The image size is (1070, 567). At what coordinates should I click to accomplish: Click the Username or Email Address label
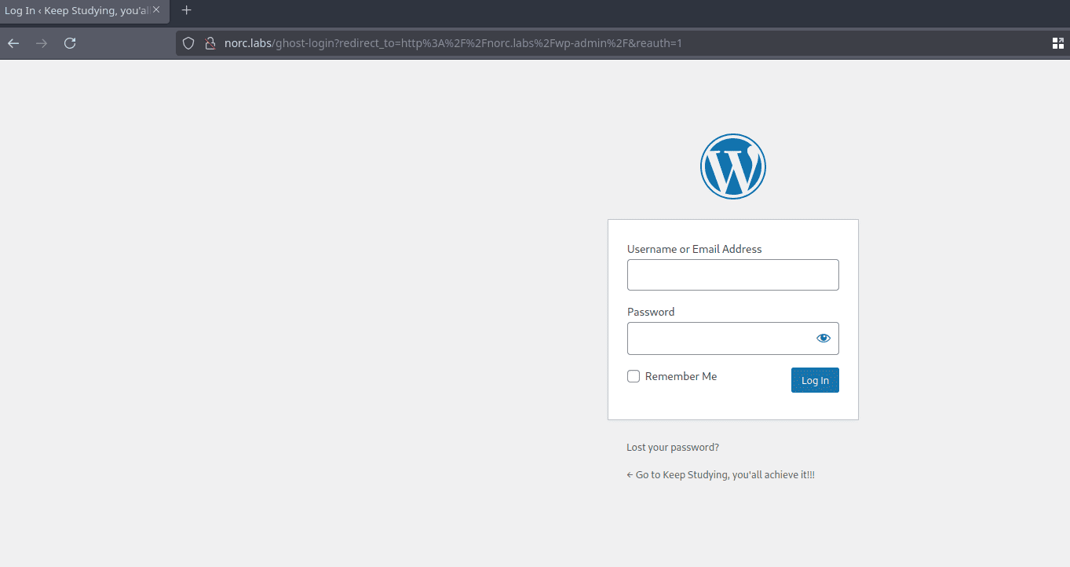694,249
